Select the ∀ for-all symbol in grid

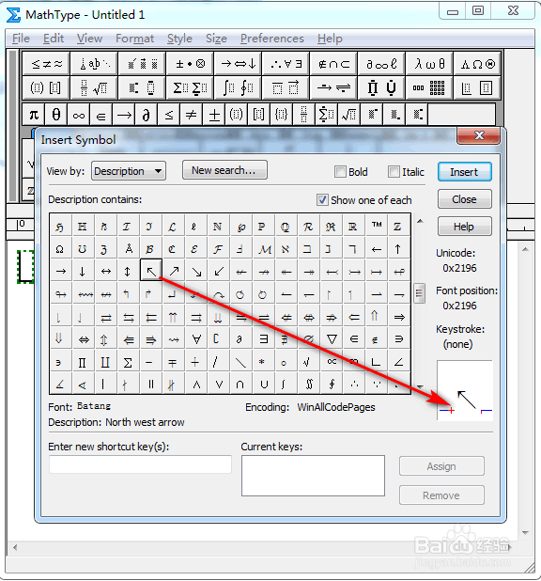coord(196,339)
